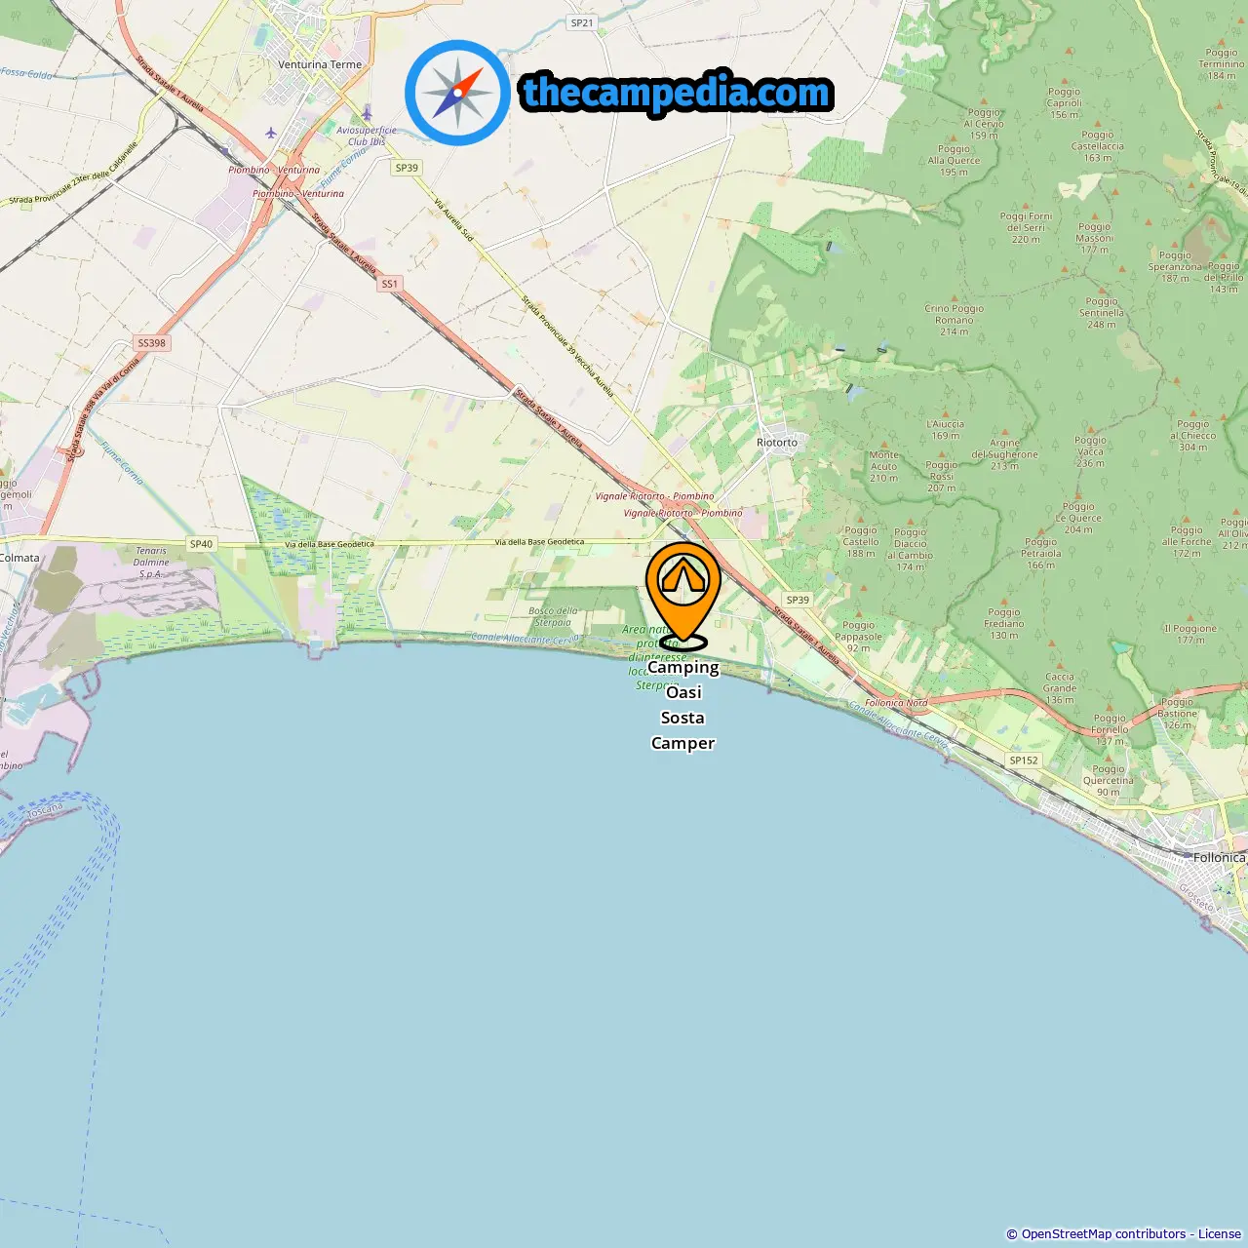Click the SP40 road shield

201,544
